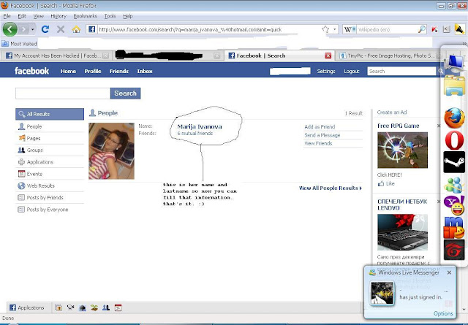Close the Facebook Search tab
This screenshot has width=468, height=325.
click(328, 56)
